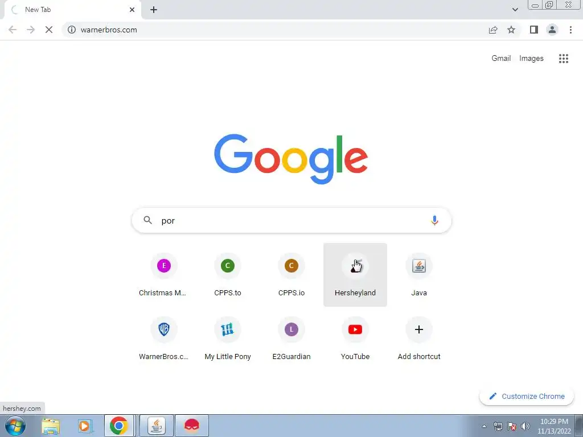Share this page icon

(x=493, y=30)
